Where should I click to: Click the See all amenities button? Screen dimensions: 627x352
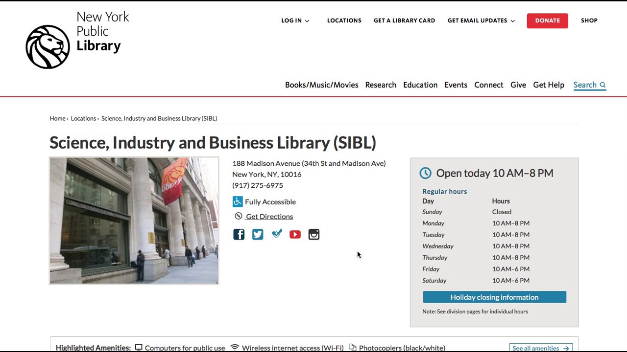(541, 348)
